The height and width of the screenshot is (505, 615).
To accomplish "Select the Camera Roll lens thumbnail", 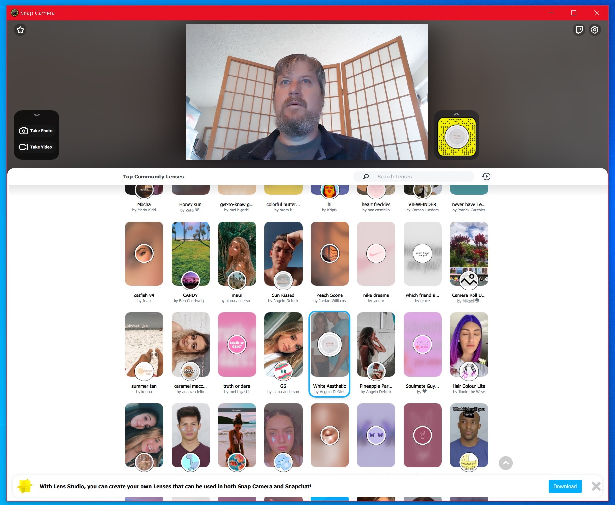I will pos(469,254).
